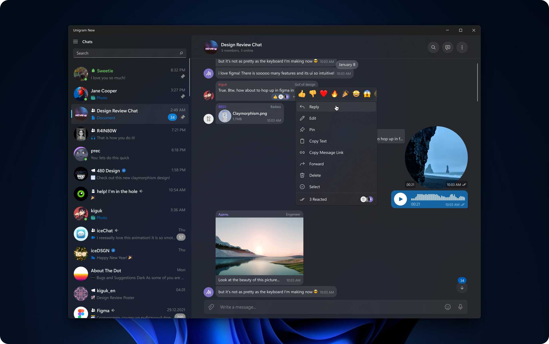
Task: Click the pin icon on Jane Cooper chat
Action: (x=183, y=96)
